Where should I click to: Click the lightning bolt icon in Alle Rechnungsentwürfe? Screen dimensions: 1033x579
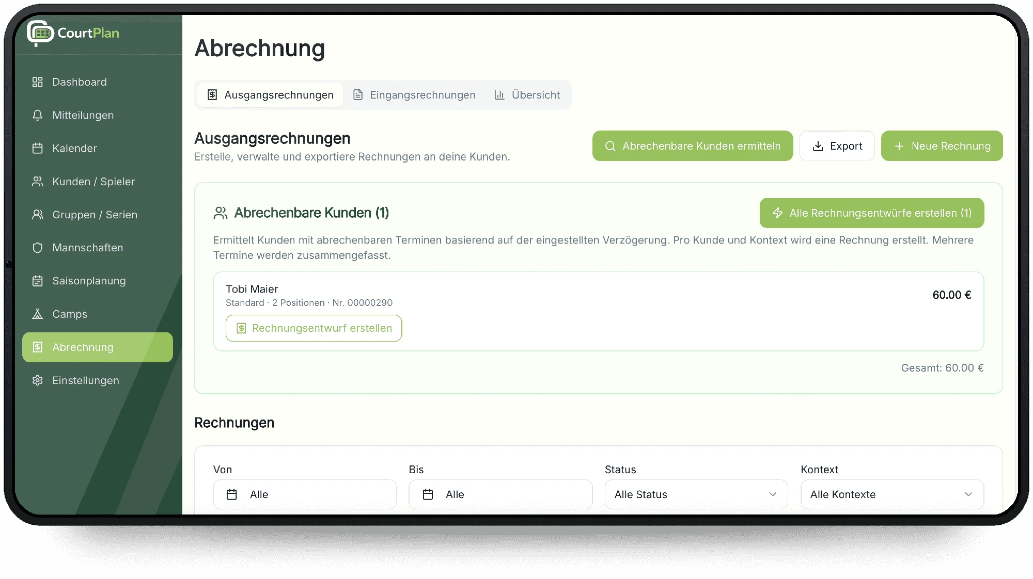tap(777, 213)
